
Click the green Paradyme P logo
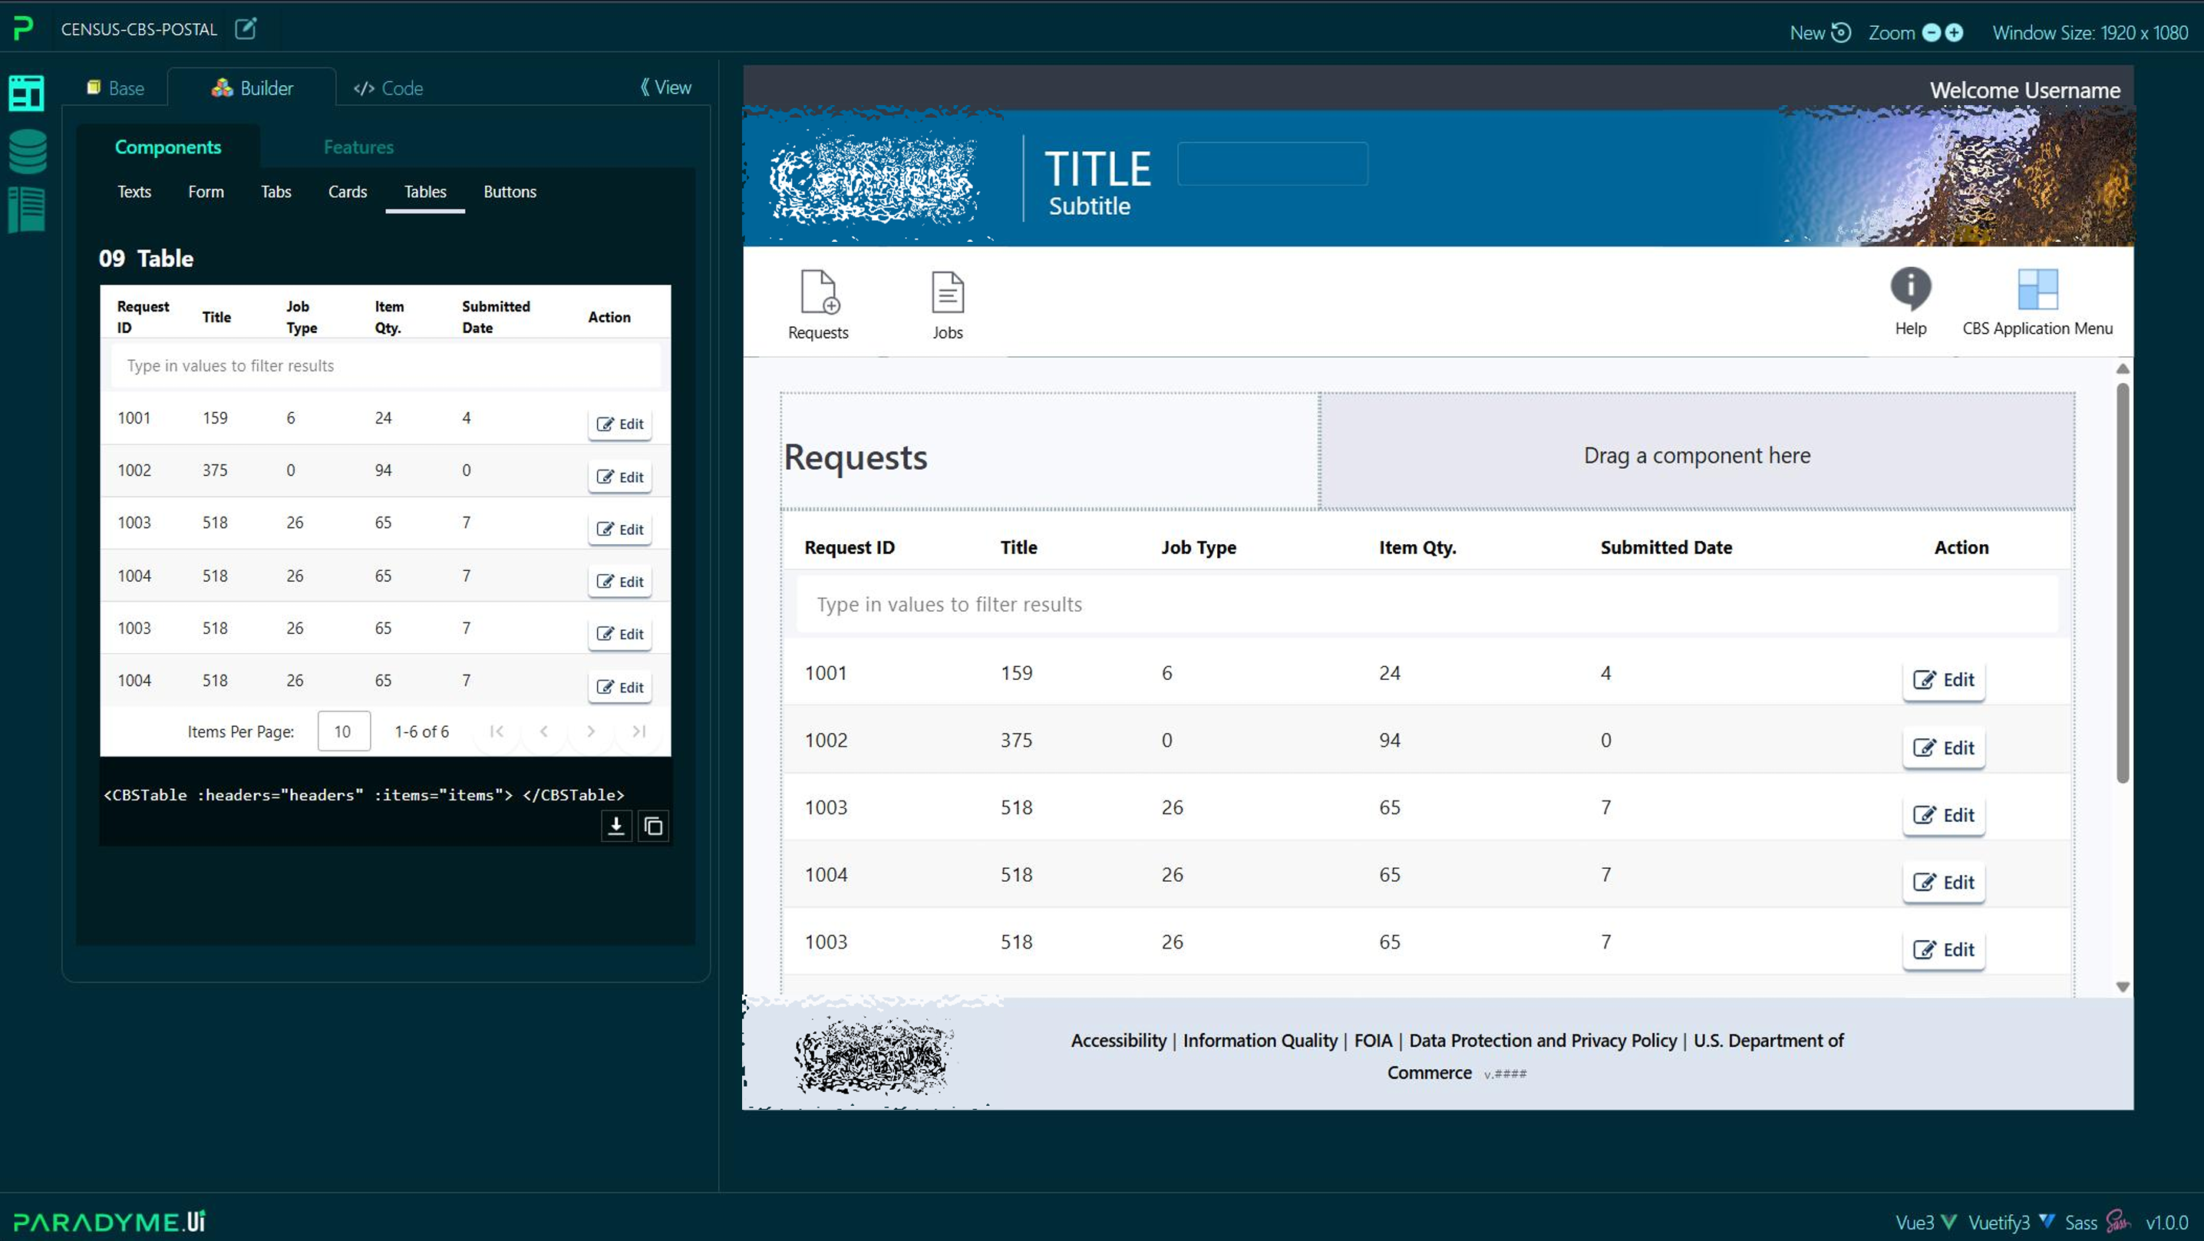point(23,28)
